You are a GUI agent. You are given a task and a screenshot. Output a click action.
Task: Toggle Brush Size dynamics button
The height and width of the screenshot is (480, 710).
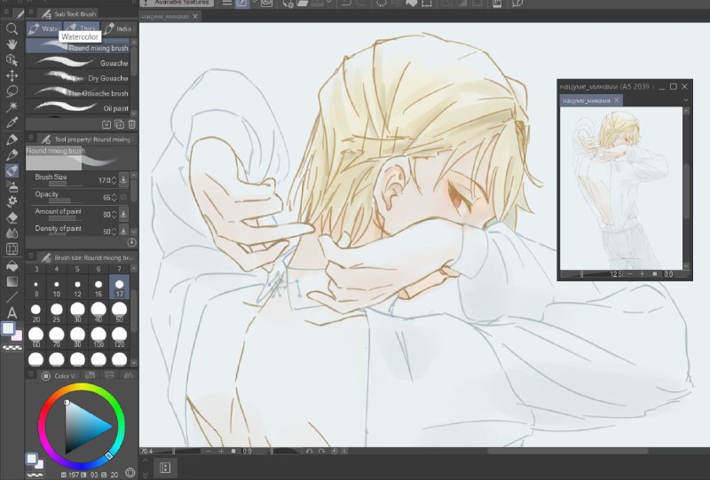coord(123,180)
